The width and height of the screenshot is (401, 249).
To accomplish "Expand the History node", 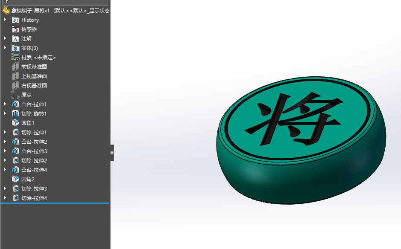I will [x=5, y=20].
